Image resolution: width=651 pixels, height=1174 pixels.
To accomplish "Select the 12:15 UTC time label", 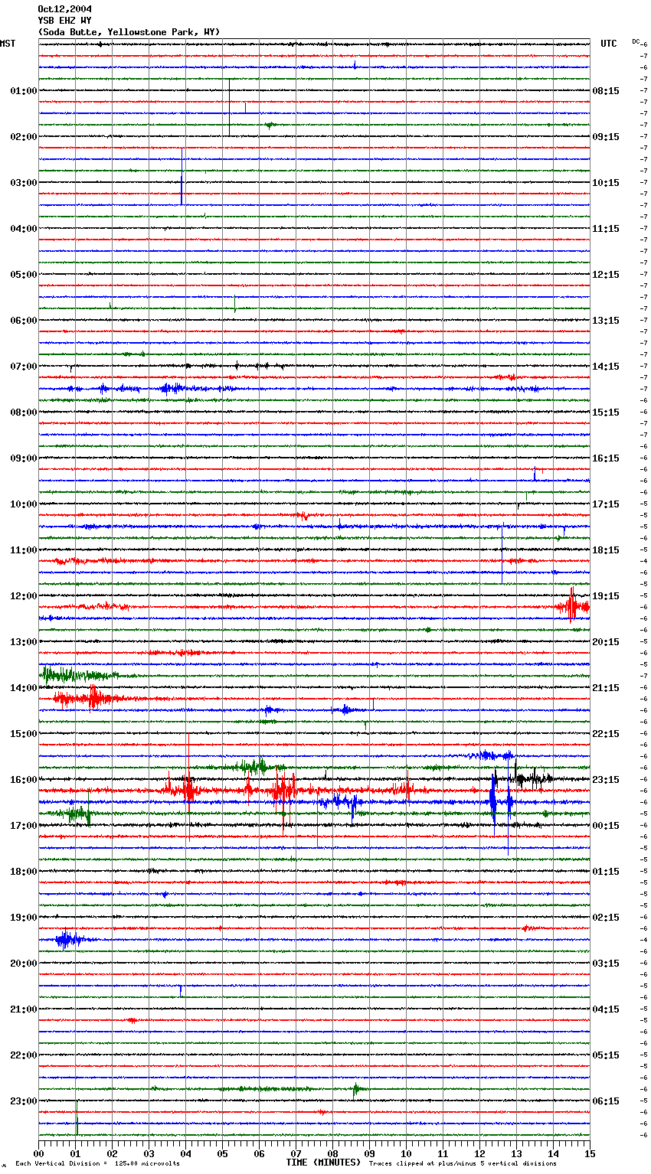I will click(606, 275).
